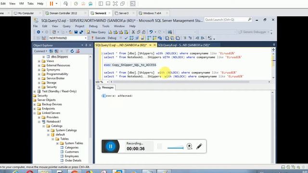Cut selection with the scissors icon
Image resolution: width=308 pixels, height=173 pixels.
pos(133,32)
